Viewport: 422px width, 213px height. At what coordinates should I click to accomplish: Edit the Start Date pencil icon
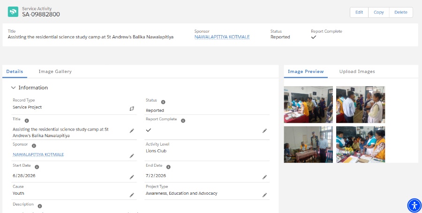point(132,177)
